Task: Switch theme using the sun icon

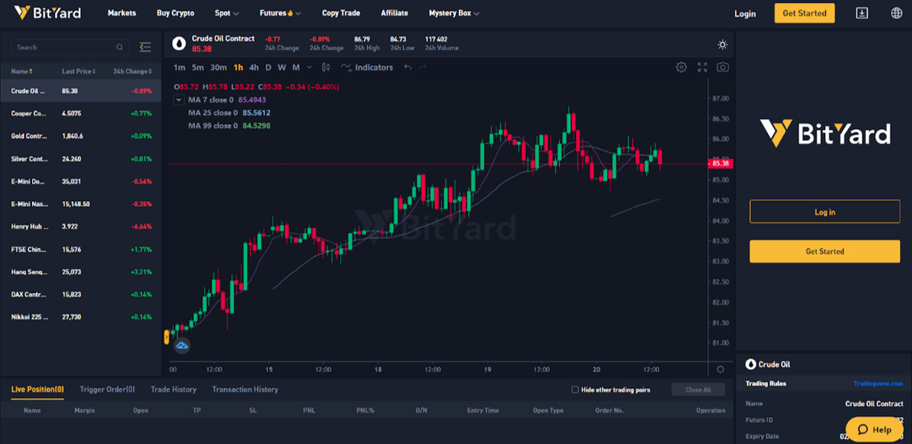Action: (x=722, y=44)
